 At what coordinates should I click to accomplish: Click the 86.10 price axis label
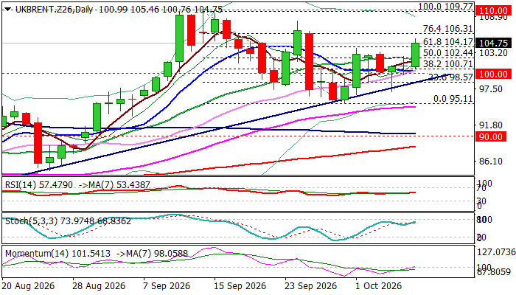pos(490,162)
